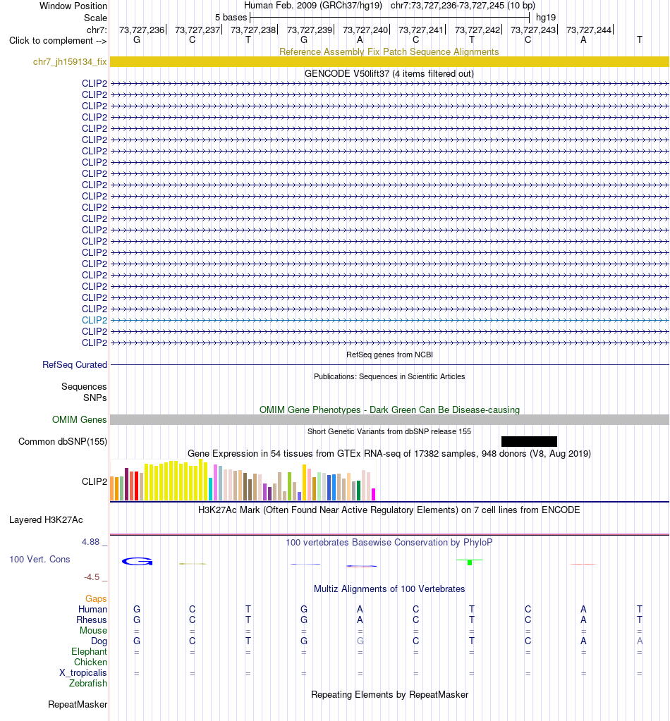Select the Rhesus alignment row label
This screenshot has width=670, height=721.
[92, 620]
